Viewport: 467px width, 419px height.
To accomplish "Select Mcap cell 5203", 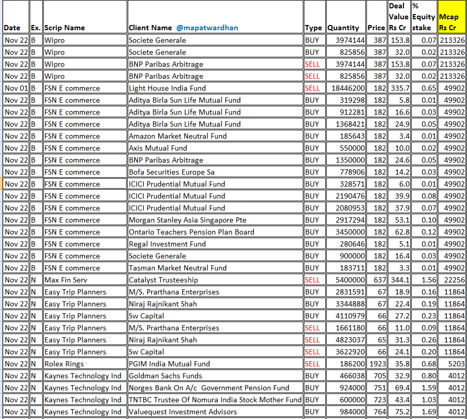I will 451,364.
